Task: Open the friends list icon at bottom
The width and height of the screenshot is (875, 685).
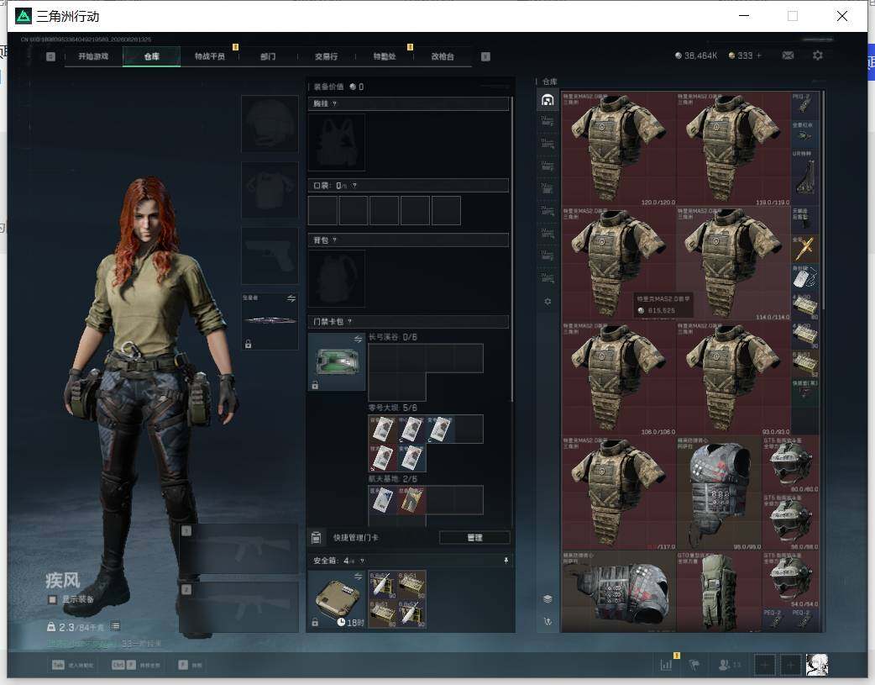Action: [x=725, y=664]
